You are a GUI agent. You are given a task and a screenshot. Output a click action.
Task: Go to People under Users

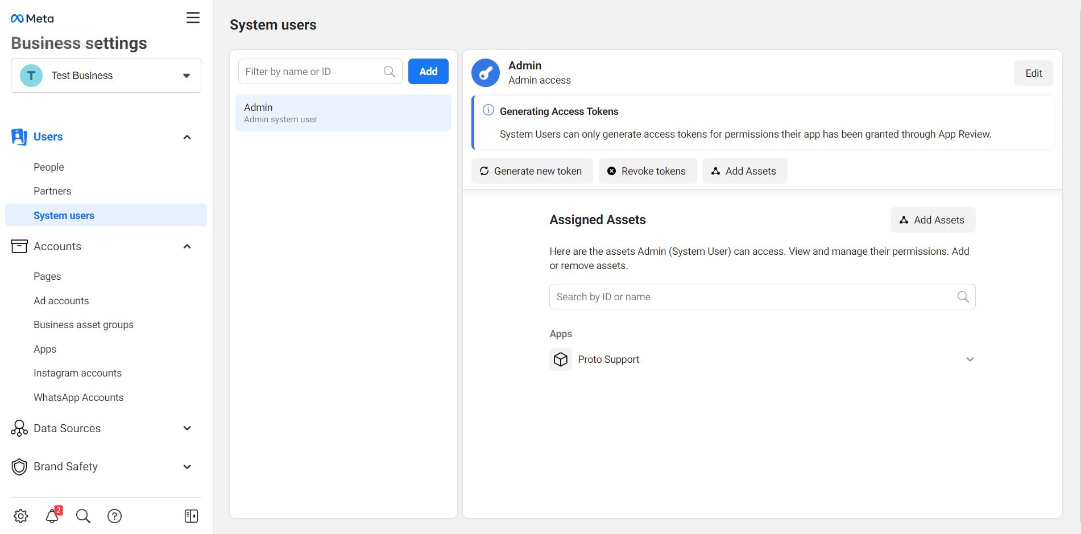point(49,167)
